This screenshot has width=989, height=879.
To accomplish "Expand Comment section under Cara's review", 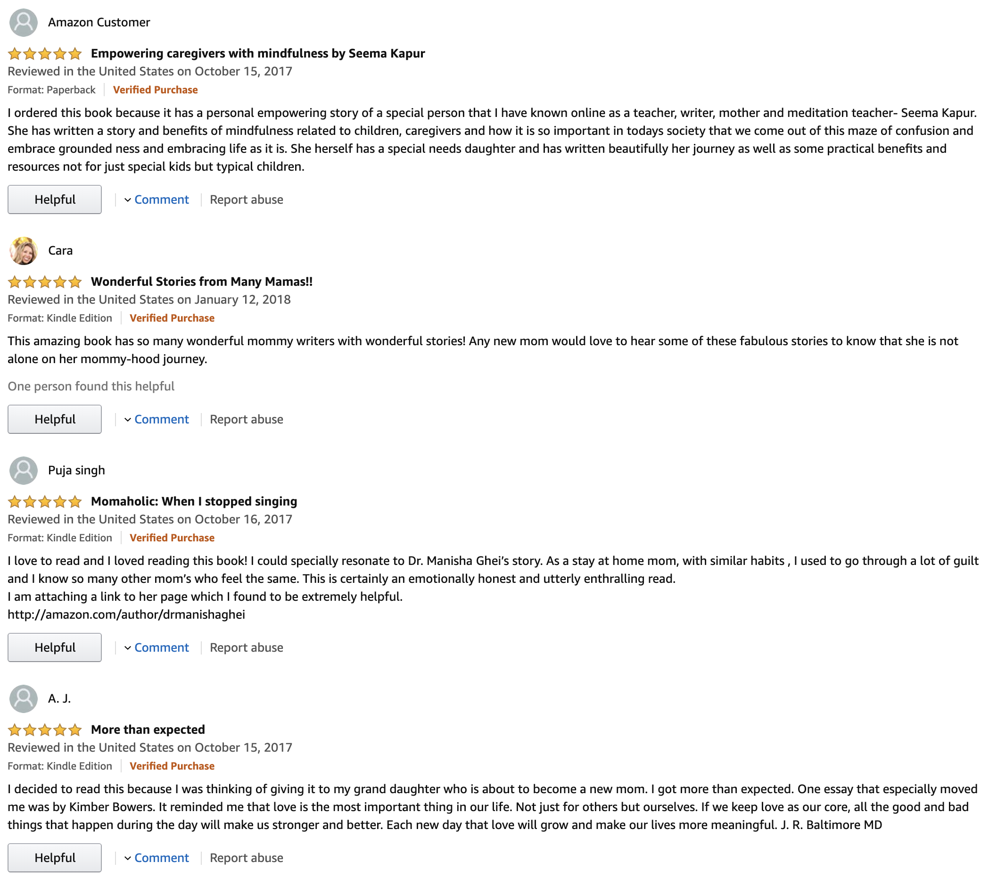I will click(x=157, y=419).
